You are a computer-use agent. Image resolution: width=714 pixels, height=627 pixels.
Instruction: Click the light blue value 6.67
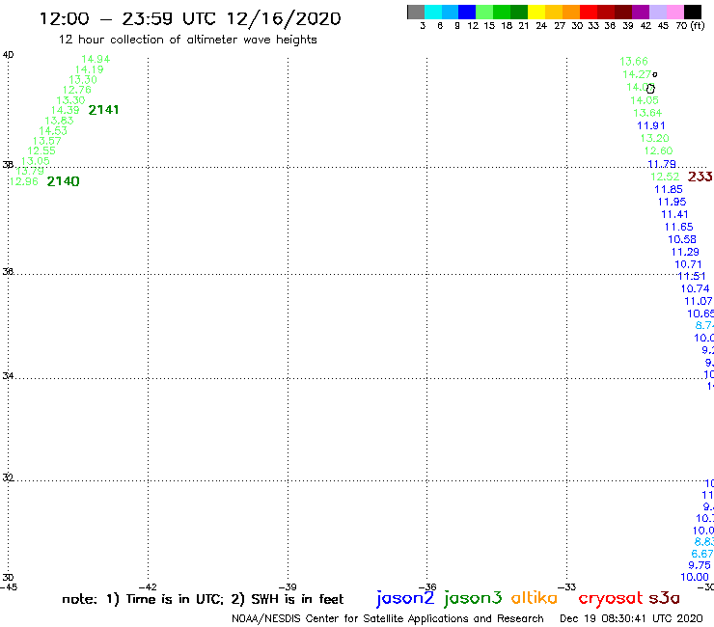pos(702,554)
